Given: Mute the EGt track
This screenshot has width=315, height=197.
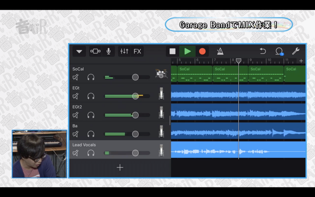Looking at the screenshot, I should pyautogui.click(x=76, y=96).
